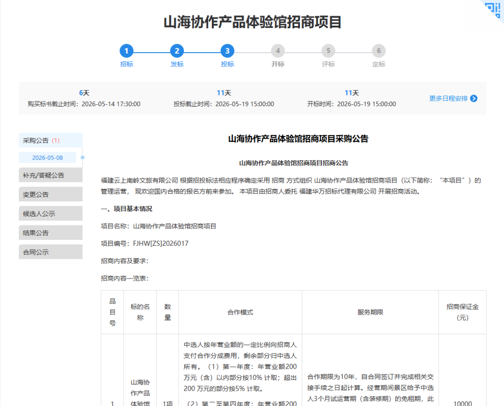The height and width of the screenshot is (406, 504).
Task: Click the 合作模式 column header
Action: 240,312
